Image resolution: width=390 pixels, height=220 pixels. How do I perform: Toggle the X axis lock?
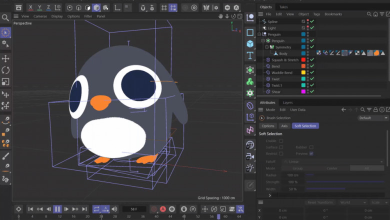pyautogui.click(x=30, y=7)
